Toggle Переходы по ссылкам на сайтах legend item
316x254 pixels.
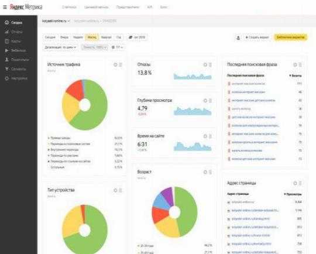coord(69,162)
